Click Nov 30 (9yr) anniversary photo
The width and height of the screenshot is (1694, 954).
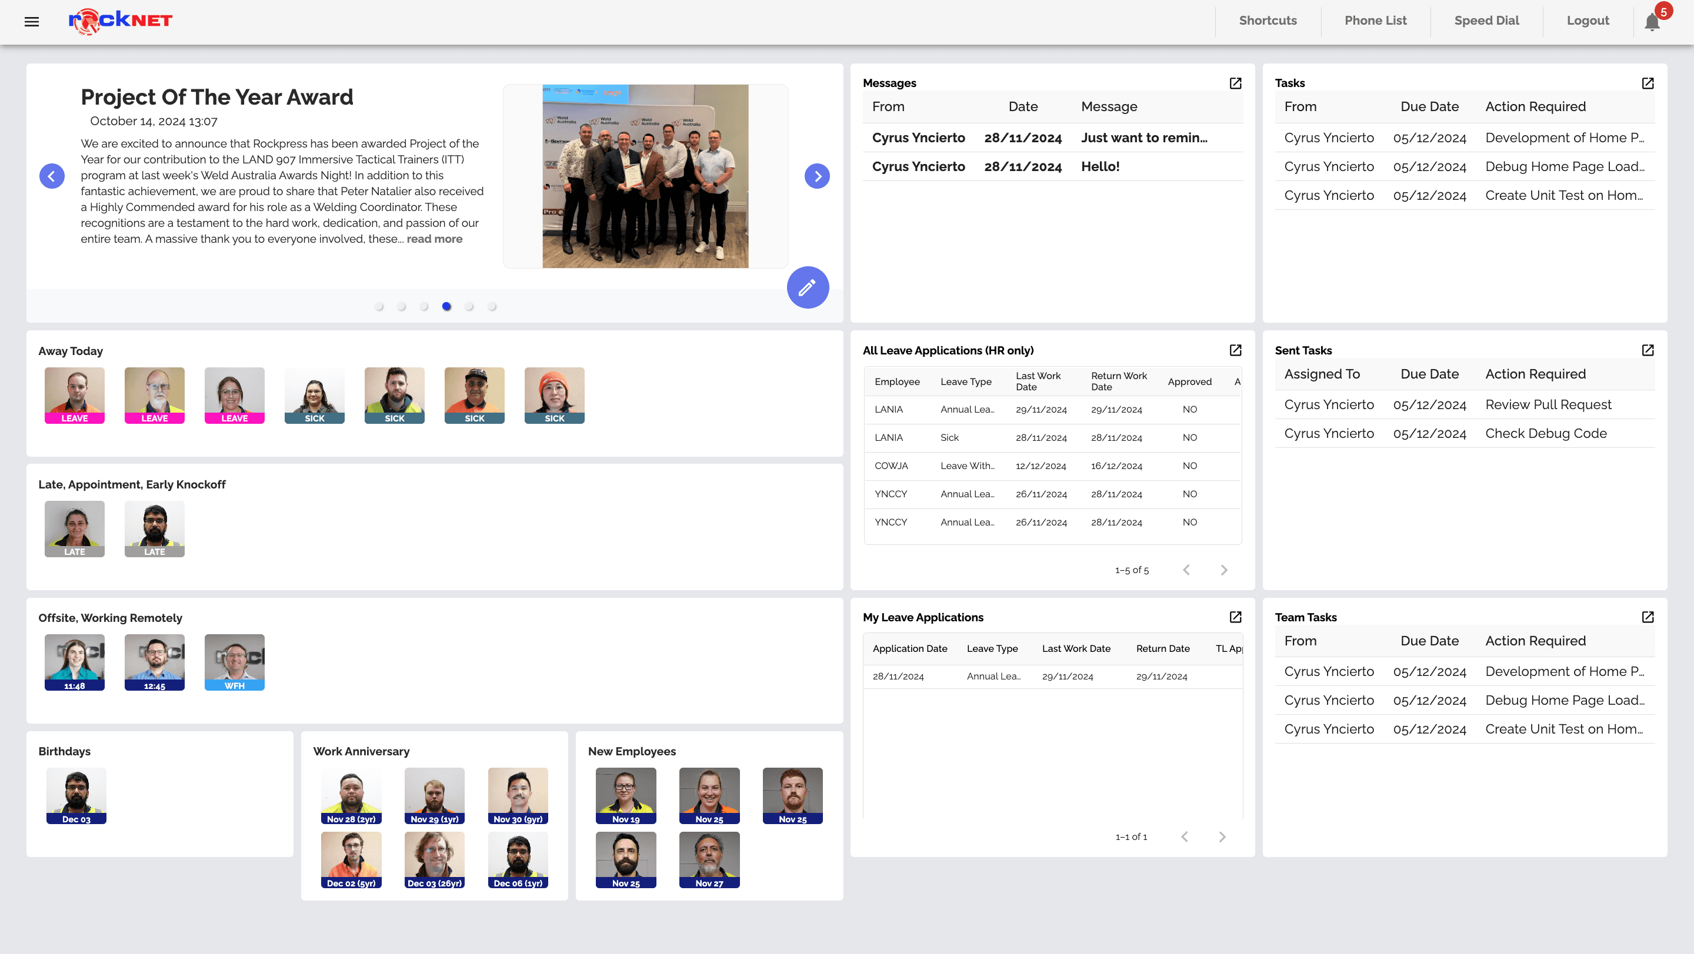coord(518,796)
